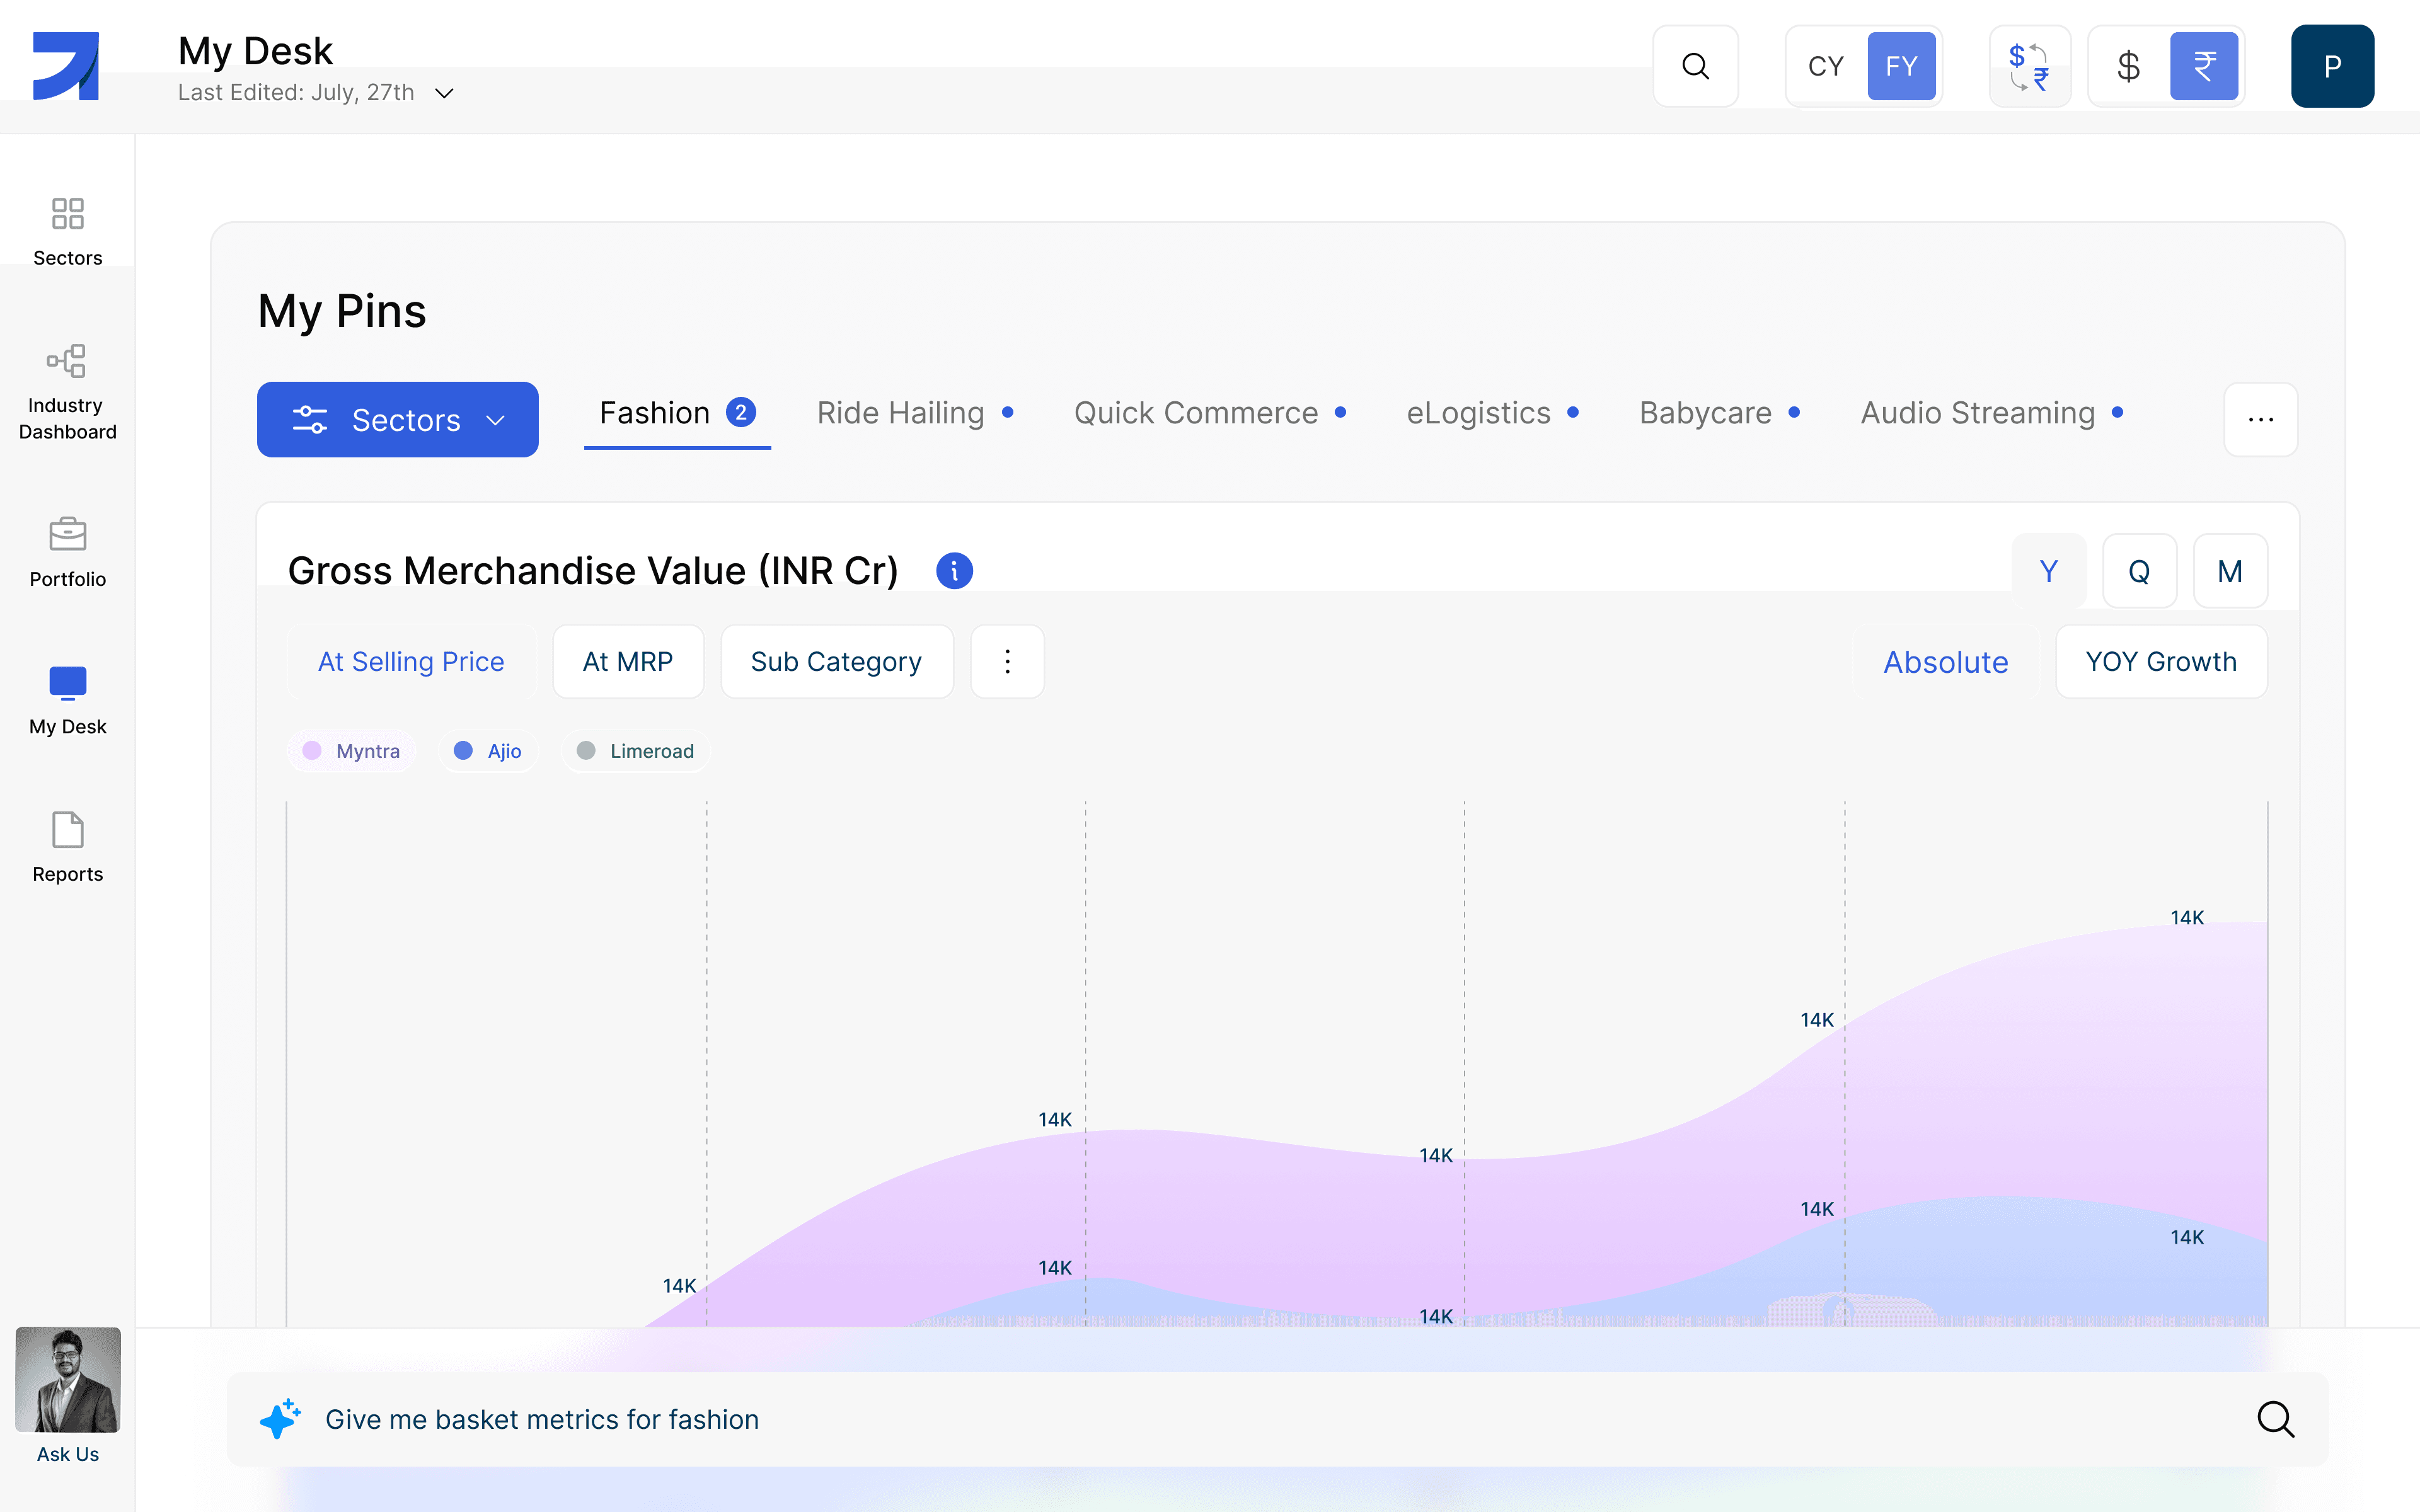Click the AI sparkle icon
Viewport: 2420px width, 1512px height.
[x=280, y=1419]
